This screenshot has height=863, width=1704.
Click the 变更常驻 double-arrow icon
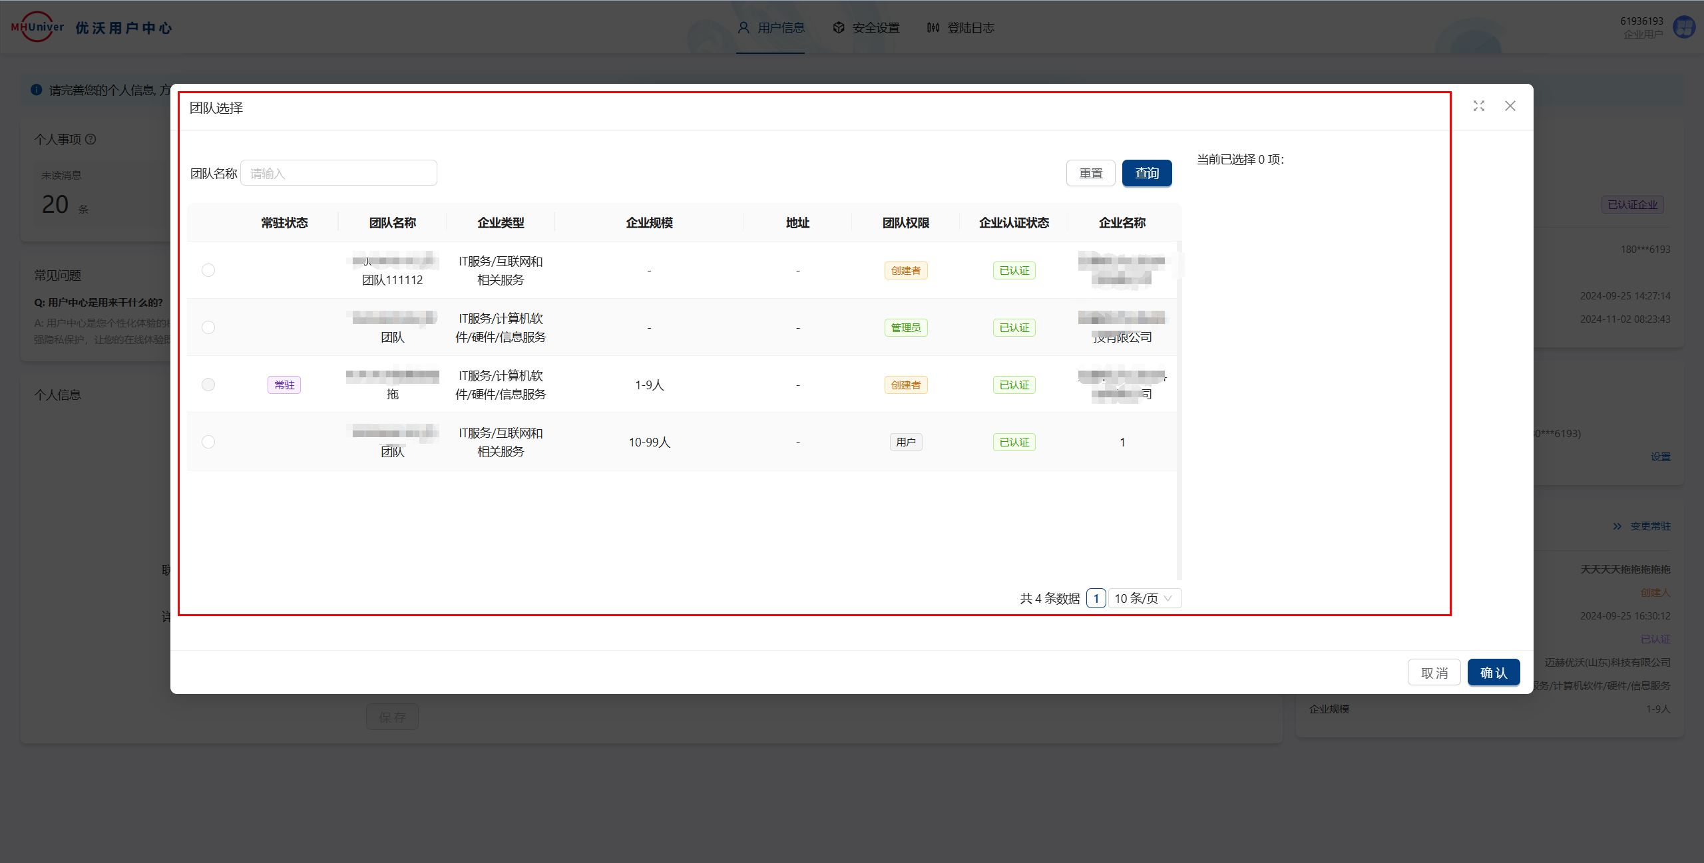1617,526
